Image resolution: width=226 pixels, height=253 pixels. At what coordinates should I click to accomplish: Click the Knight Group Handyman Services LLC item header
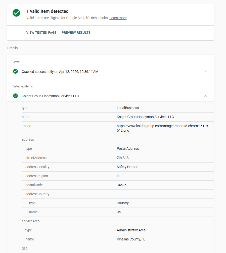(50, 96)
